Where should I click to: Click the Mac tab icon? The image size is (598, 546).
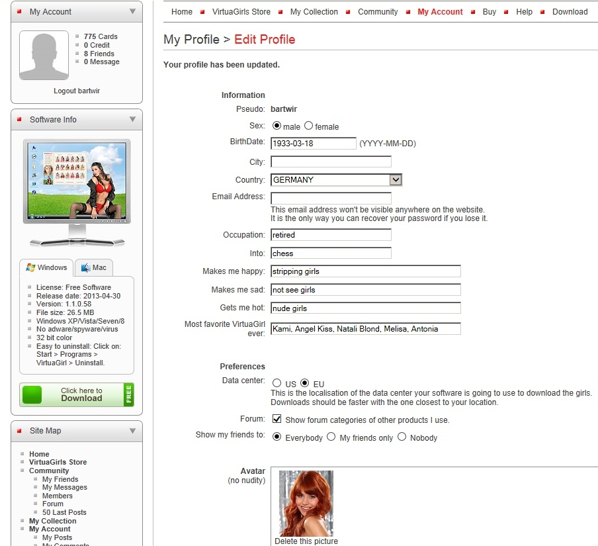pyautogui.click(x=85, y=267)
